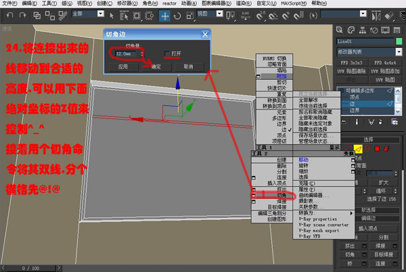
Task: Click Line01 object color swatch
Action: [x=399, y=41]
